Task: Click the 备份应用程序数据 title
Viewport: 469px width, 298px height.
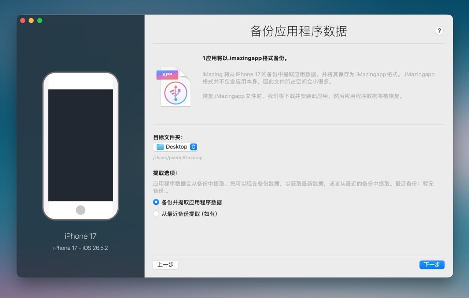Action: 299,31
